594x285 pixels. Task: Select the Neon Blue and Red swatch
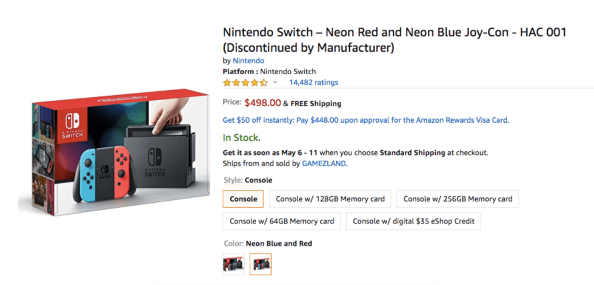tap(261, 264)
